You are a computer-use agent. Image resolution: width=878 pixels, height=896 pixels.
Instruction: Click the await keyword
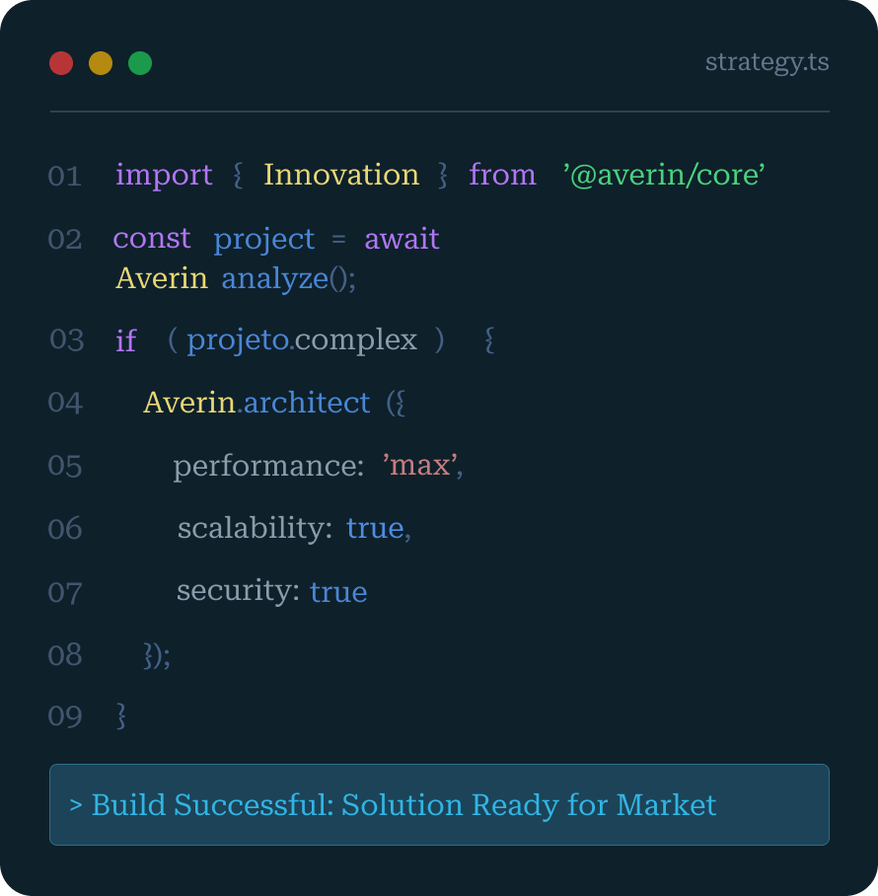(402, 239)
